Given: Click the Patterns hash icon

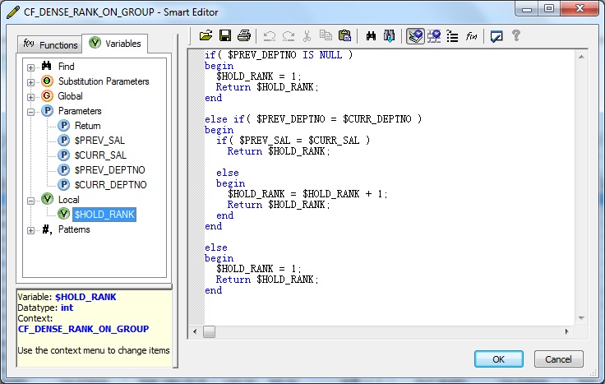Looking at the screenshot, I should (47, 229).
